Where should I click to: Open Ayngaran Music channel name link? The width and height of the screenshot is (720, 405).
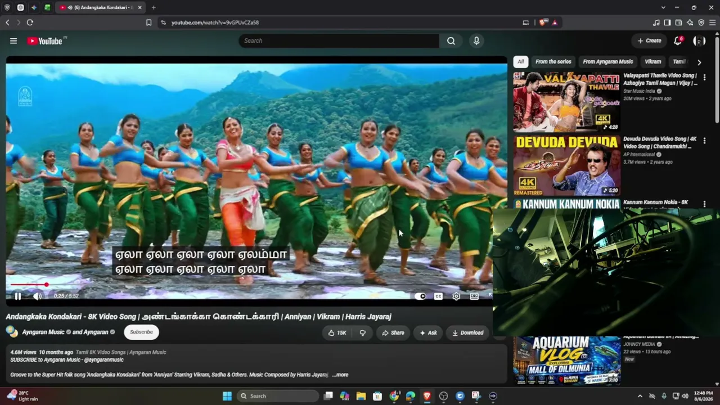tap(43, 332)
